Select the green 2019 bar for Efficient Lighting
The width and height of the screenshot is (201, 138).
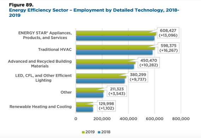tap(101, 76)
